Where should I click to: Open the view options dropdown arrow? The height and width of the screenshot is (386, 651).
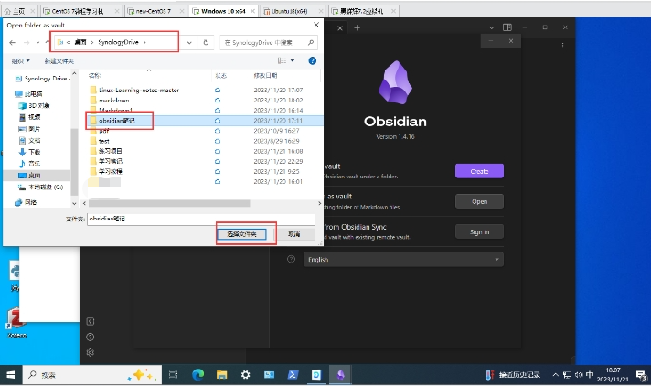click(x=293, y=60)
